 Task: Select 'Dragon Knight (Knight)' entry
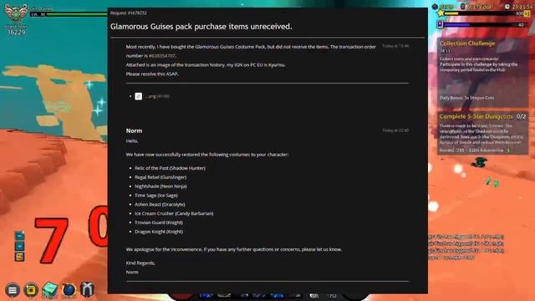click(159, 232)
